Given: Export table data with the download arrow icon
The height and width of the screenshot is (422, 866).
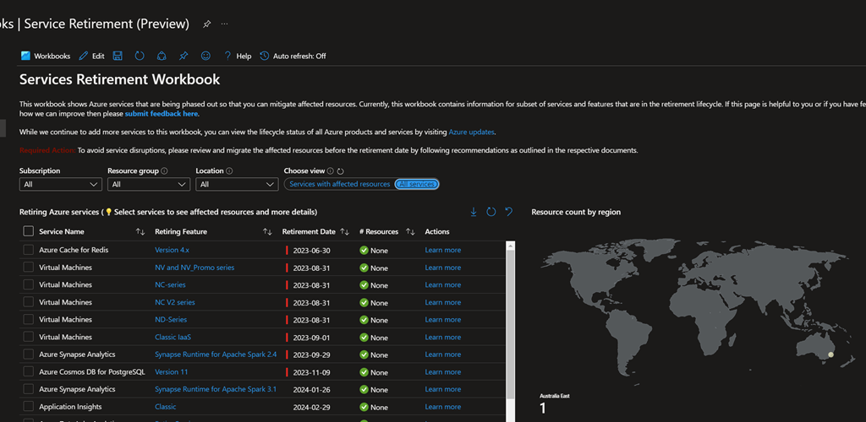Looking at the screenshot, I should click(x=474, y=212).
